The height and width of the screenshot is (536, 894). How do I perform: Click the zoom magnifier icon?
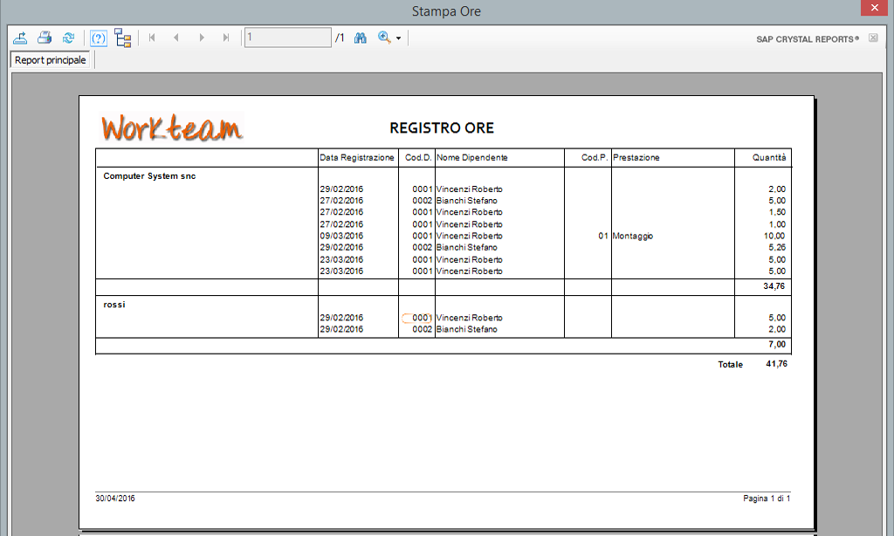tap(384, 38)
